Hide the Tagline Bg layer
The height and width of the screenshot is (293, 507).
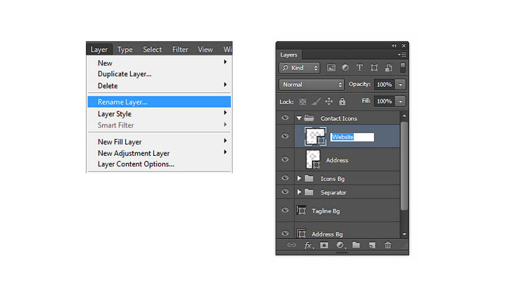coord(285,210)
